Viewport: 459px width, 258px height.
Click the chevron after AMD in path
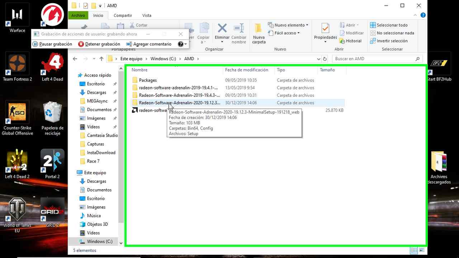coord(198,59)
